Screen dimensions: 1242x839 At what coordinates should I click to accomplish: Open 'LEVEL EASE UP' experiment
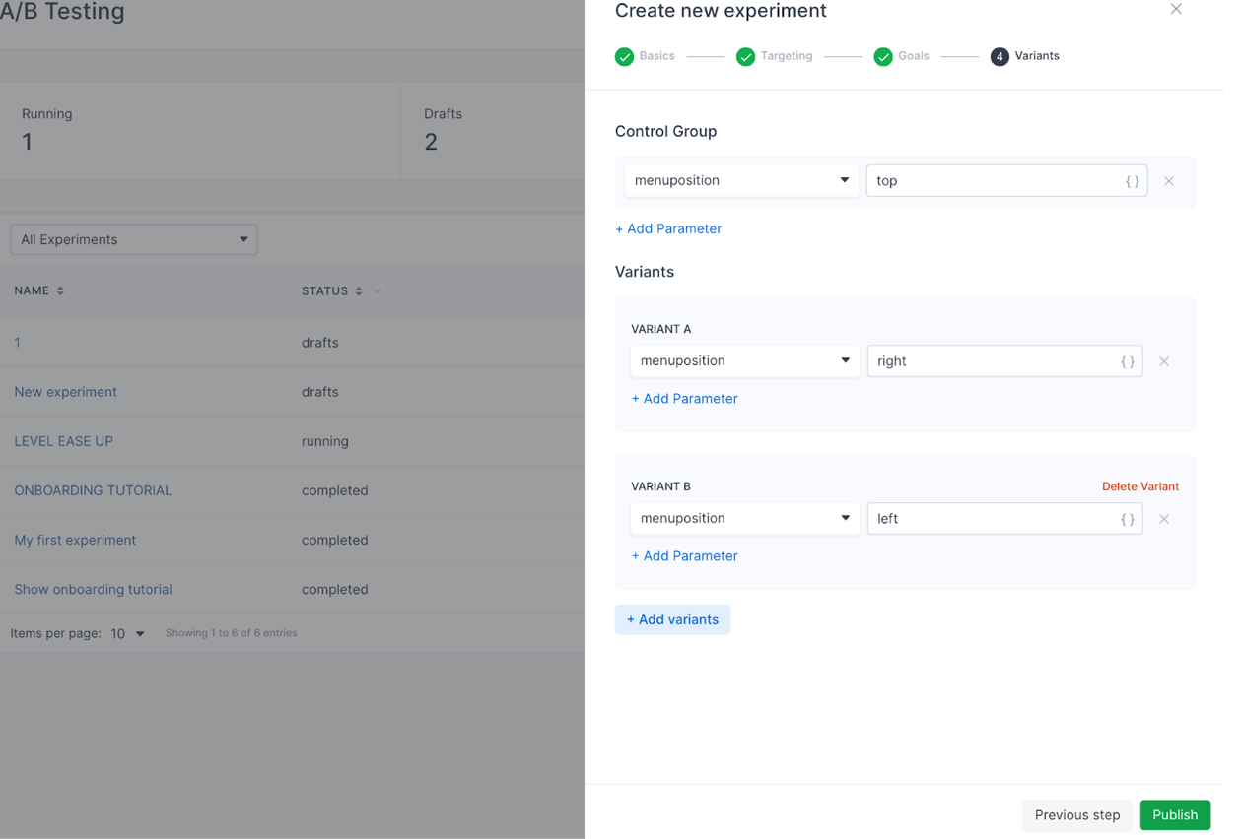(63, 441)
